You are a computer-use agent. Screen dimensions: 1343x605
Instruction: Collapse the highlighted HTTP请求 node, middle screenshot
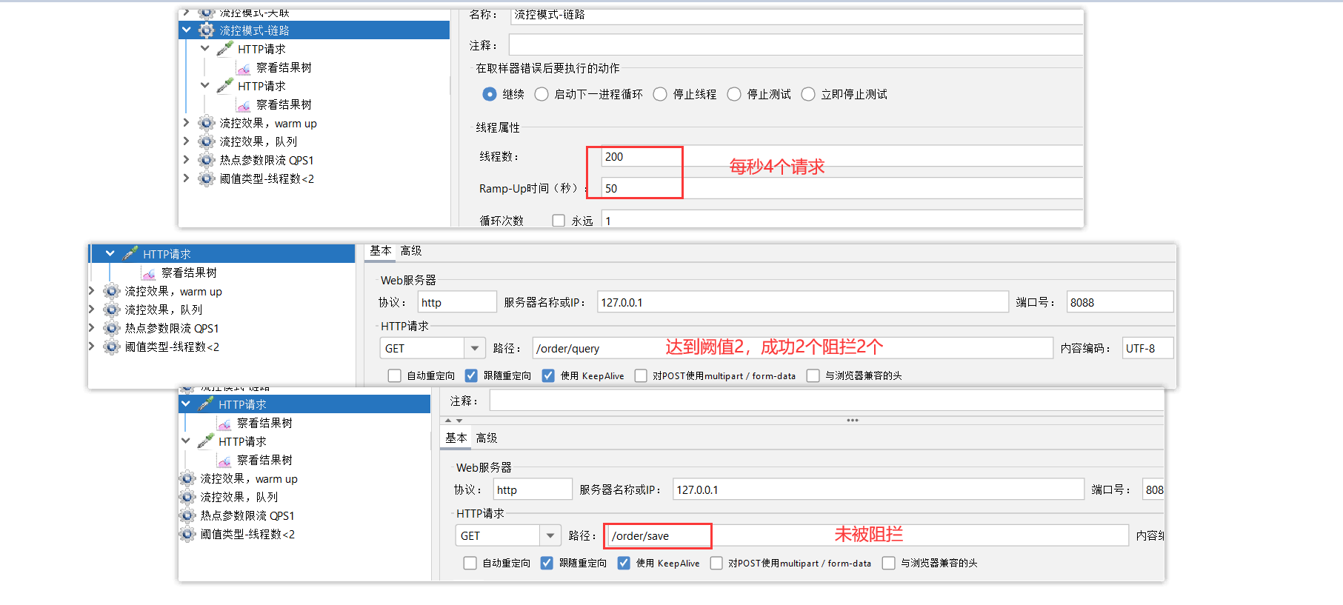pyautogui.click(x=110, y=253)
